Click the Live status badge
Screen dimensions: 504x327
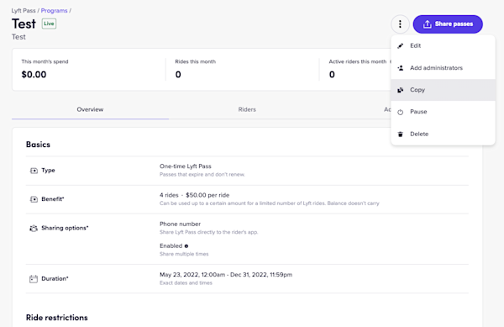[49, 24]
